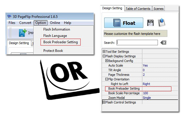Select the Zoom Modal row
The height and width of the screenshot is (117, 184).
(140, 98)
